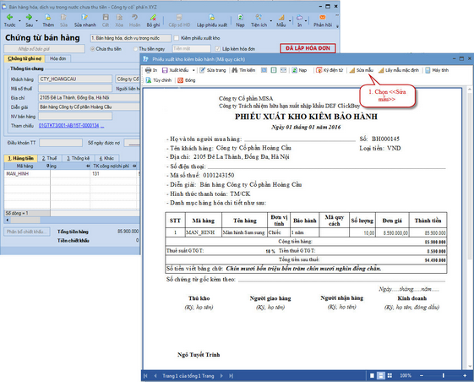Open the Tiện ích utilities icon
Screen dimensions: 474x382
pos(259,18)
